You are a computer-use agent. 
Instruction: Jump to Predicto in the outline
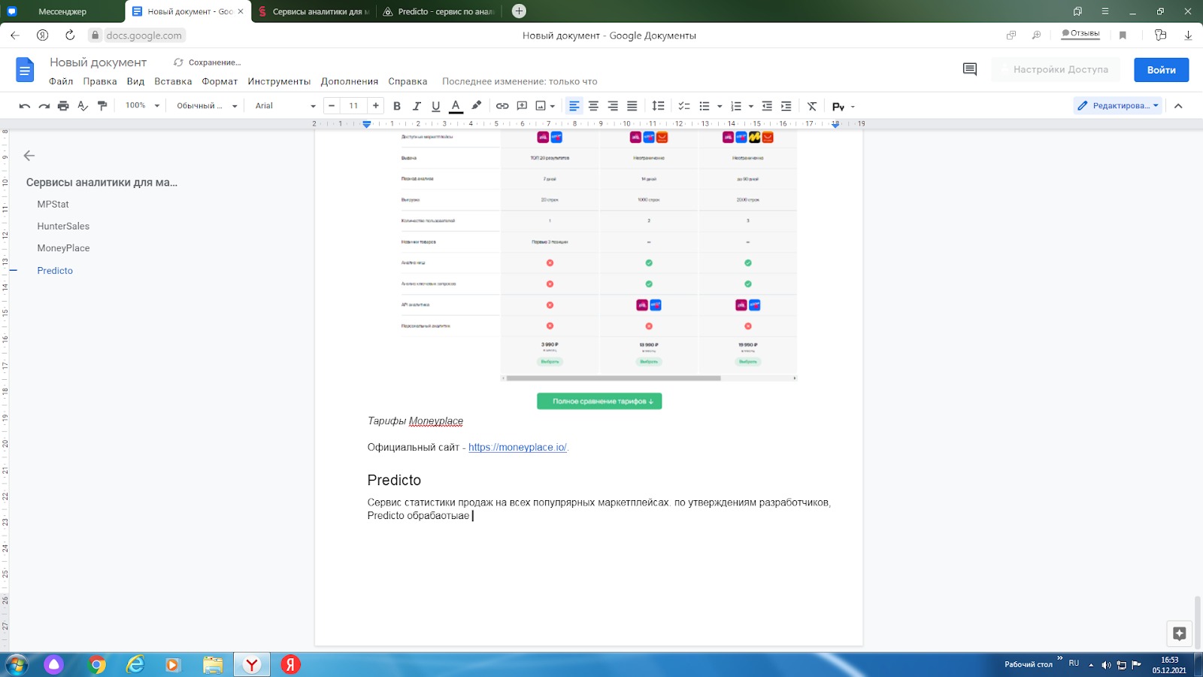point(55,271)
